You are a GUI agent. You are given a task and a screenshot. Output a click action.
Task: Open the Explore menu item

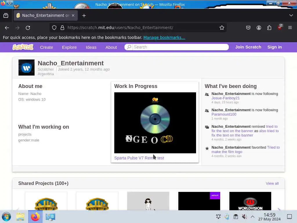(x=69, y=47)
